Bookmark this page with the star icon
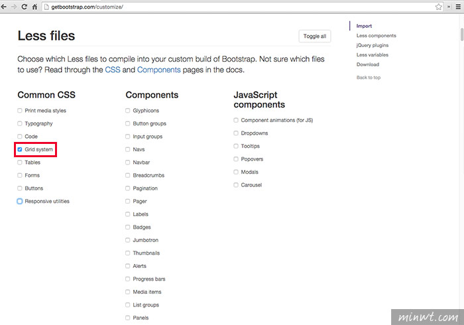Image resolution: width=464 pixels, height=325 pixels. pyautogui.click(x=439, y=7)
